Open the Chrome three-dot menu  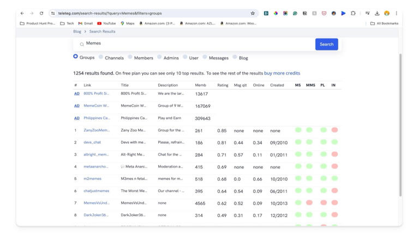click(x=397, y=13)
